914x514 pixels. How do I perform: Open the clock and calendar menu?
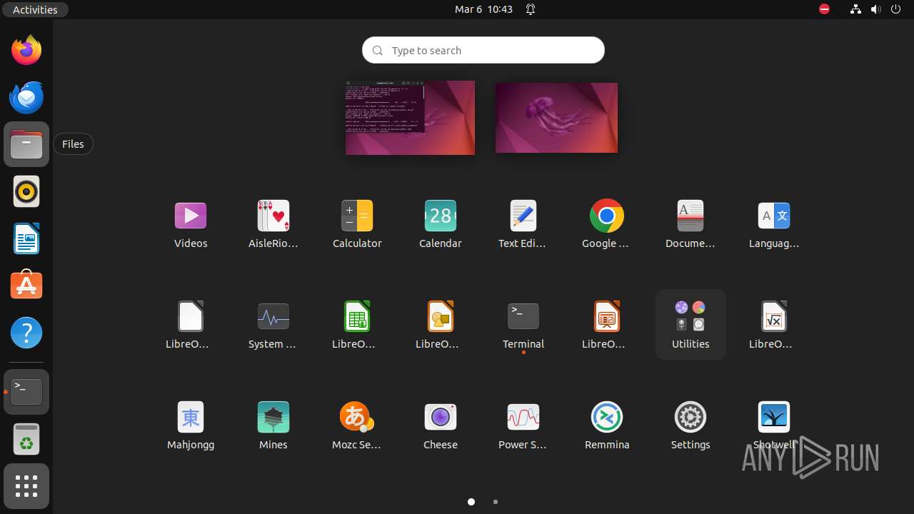click(483, 9)
